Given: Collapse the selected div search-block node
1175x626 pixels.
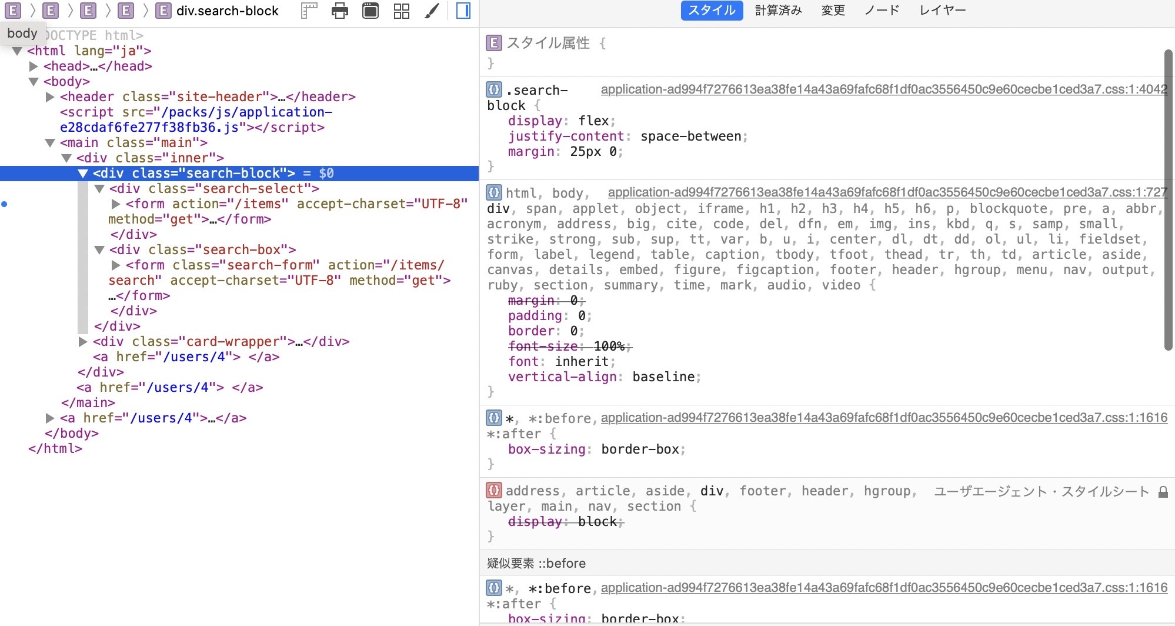Looking at the screenshot, I should tap(83, 174).
